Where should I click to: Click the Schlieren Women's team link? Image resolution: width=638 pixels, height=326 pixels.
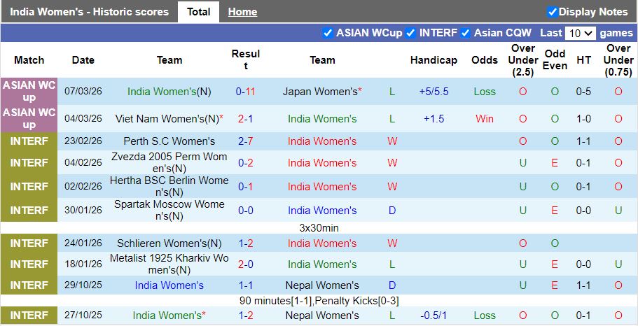169,243
